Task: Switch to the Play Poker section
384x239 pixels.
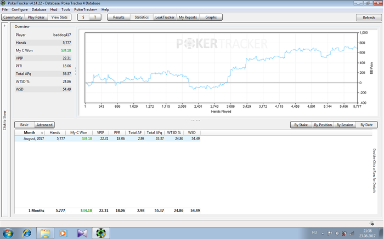Action: [36, 18]
